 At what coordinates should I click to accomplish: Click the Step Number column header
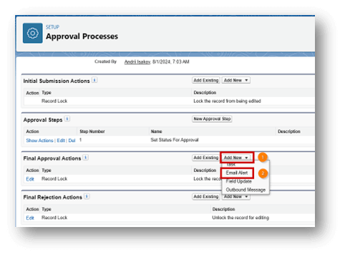pyautogui.click(x=92, y=131)
